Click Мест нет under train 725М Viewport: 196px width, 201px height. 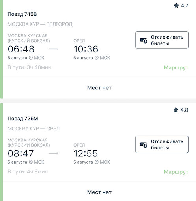point(99,192)
